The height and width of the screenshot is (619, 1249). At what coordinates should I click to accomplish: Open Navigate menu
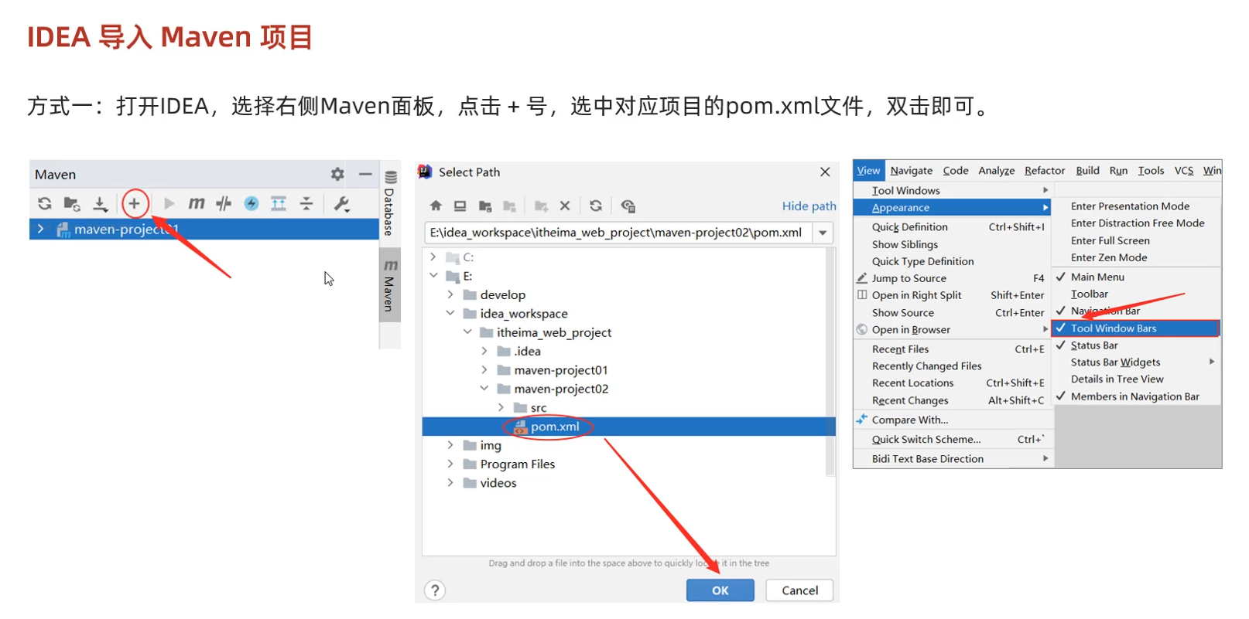click(x=911, y=170)
